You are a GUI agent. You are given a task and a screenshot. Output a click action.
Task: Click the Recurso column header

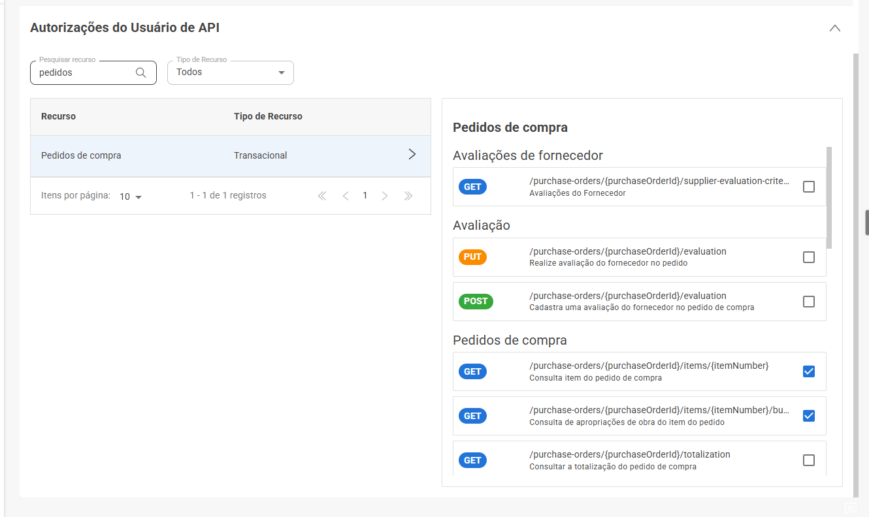point(59,116)
